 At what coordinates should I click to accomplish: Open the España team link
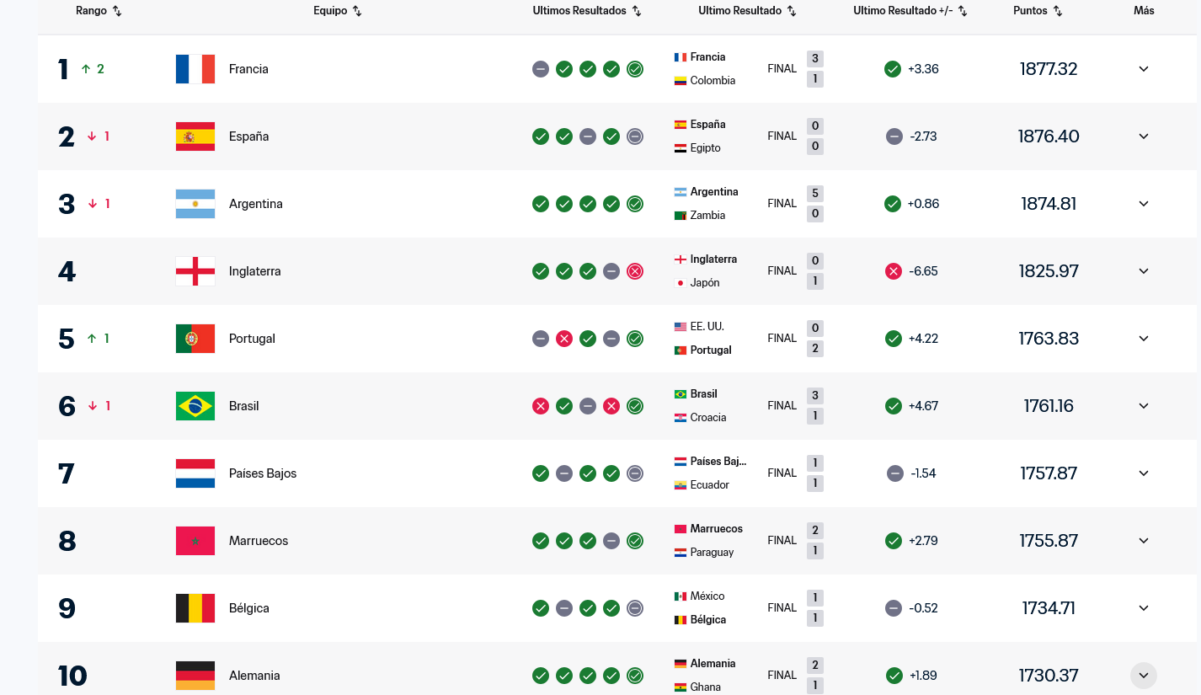coord(248,136)
